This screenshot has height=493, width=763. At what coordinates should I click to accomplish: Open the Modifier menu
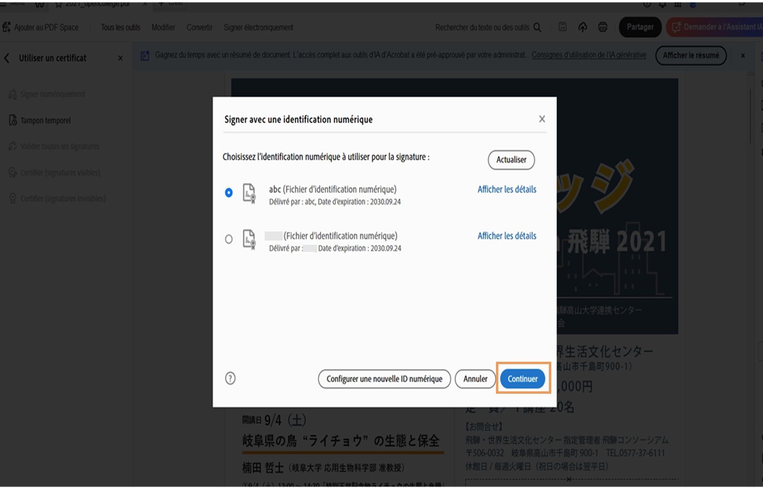[163, 27]
